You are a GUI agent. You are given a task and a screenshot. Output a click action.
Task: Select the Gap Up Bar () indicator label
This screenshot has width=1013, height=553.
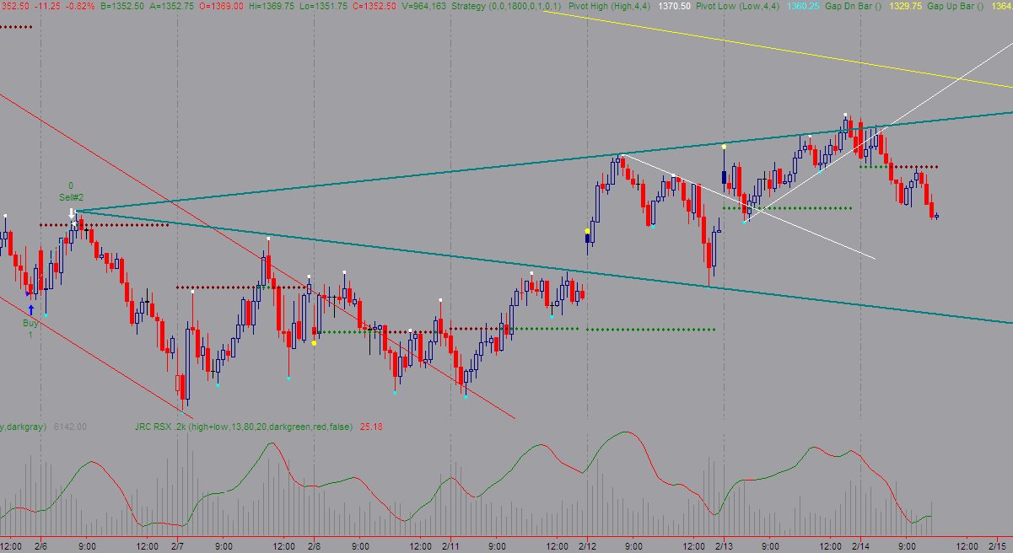tap(956, 6)
